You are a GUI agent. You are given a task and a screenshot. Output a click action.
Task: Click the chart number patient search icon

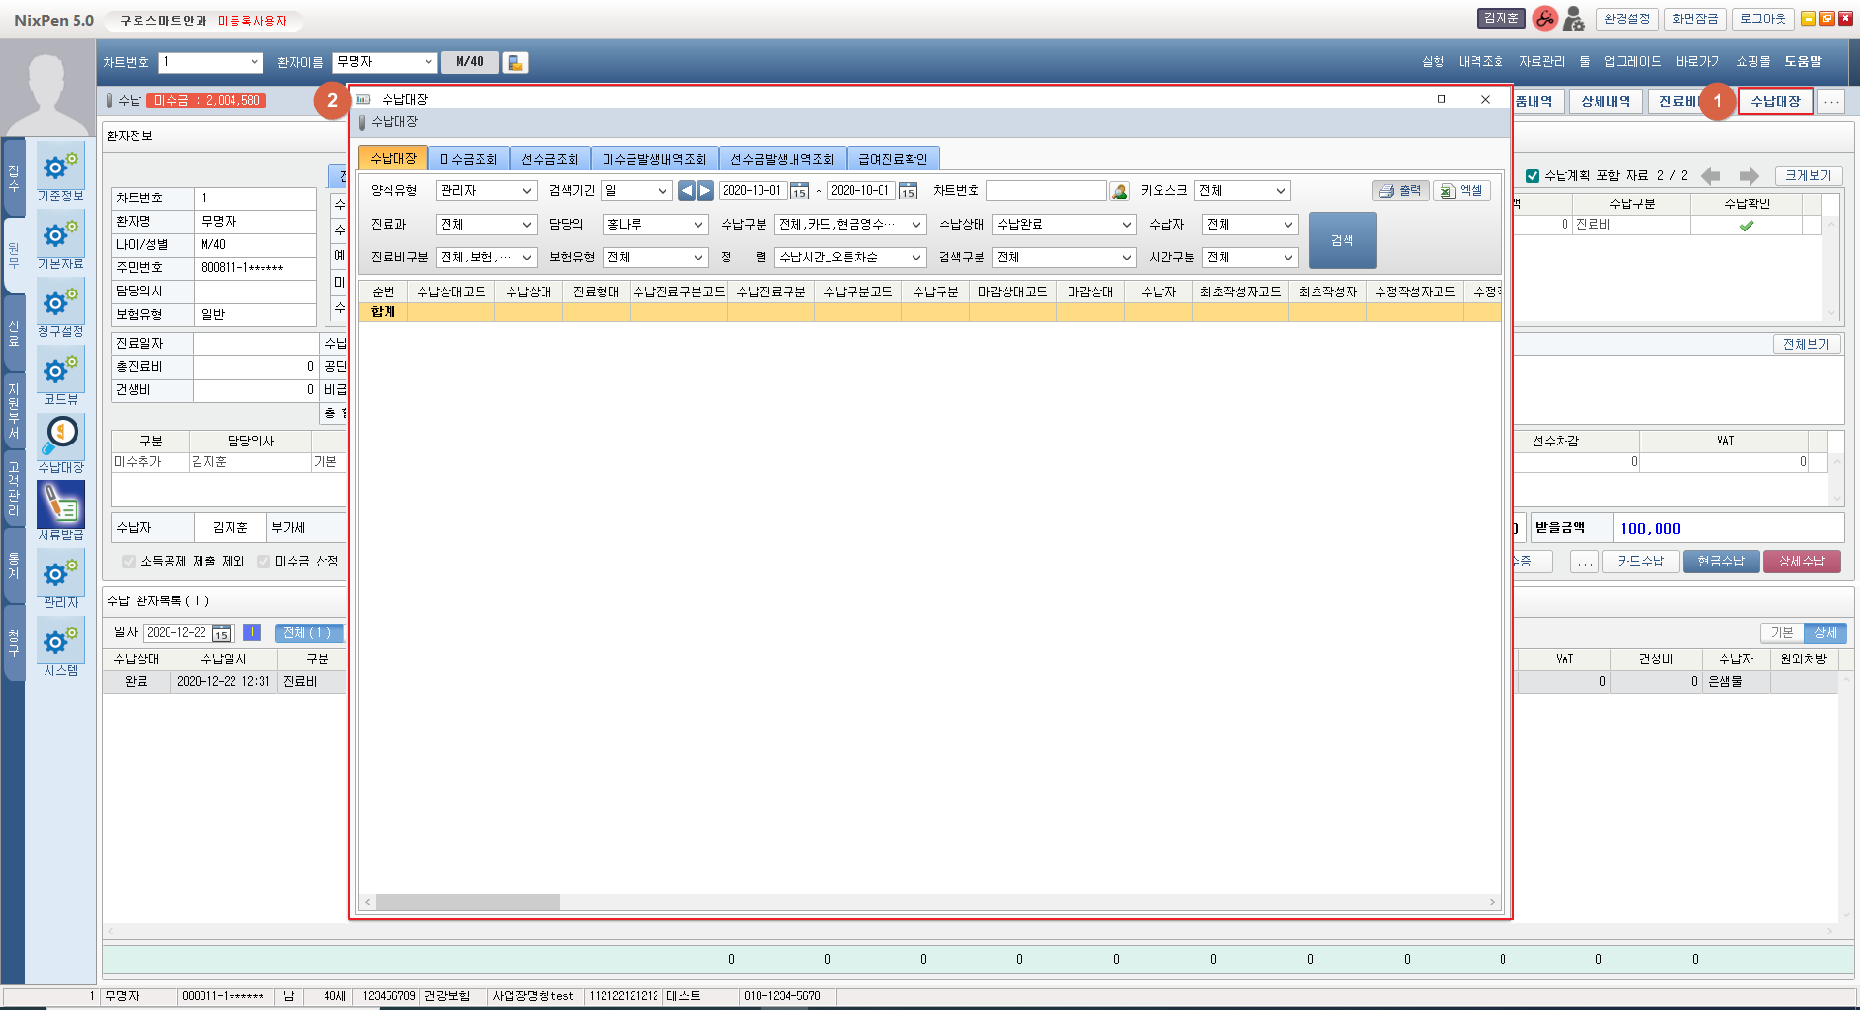coord(1119,191)
